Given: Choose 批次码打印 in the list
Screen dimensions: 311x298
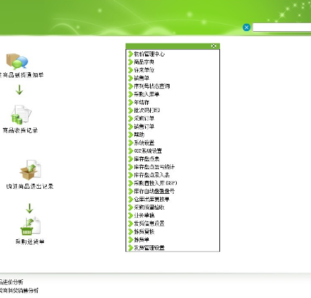Looking at the screenshot, I should (x=146, y=111).
